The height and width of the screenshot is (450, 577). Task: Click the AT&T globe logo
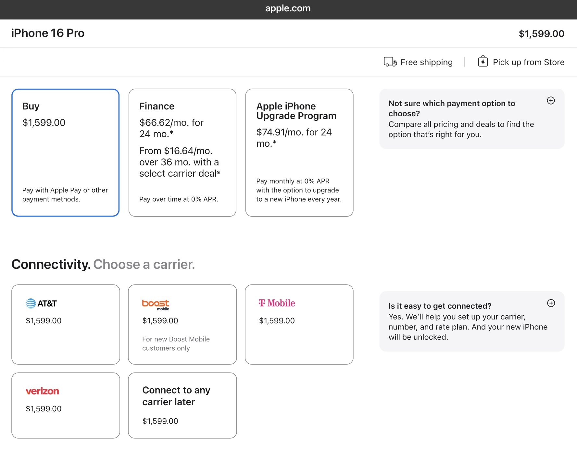(31, 303)
